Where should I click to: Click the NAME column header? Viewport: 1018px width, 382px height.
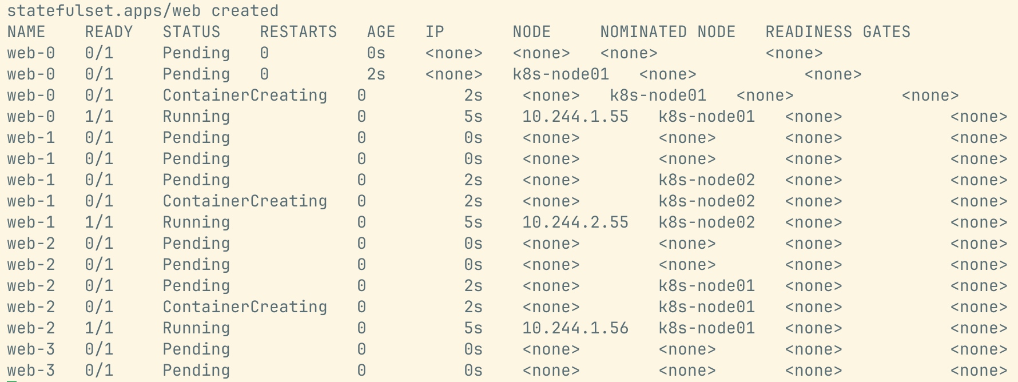[x=26, y=32]
